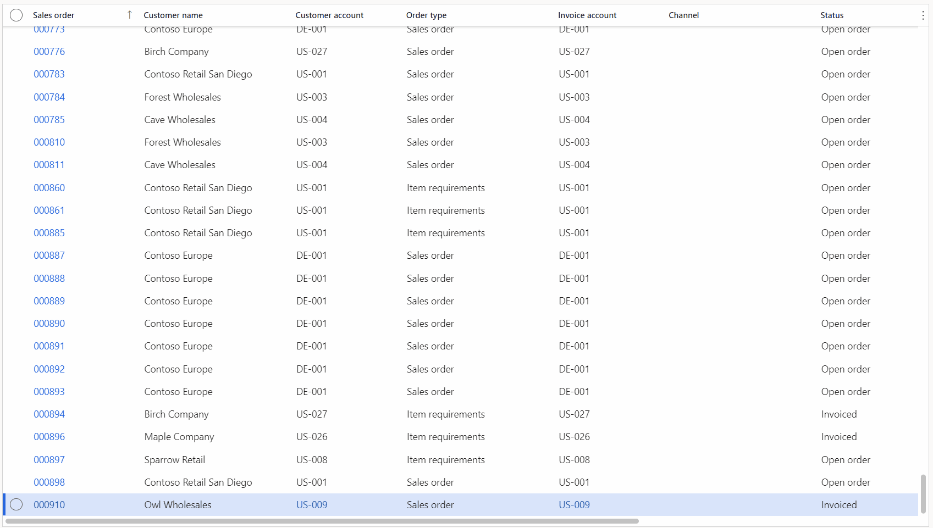Open sales order 000860 for Contoso Retail San Diego
This screenshot has width=933, height=528.
coord(49,187)
